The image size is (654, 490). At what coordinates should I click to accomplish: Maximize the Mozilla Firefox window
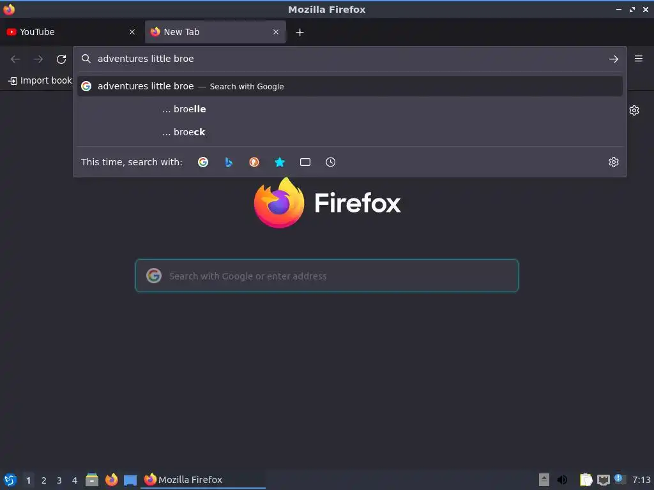632,9
